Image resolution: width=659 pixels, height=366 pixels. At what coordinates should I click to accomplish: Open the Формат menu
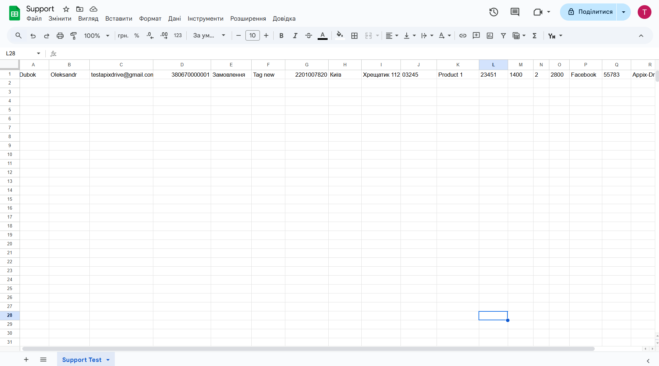click(x=150, y=19)
